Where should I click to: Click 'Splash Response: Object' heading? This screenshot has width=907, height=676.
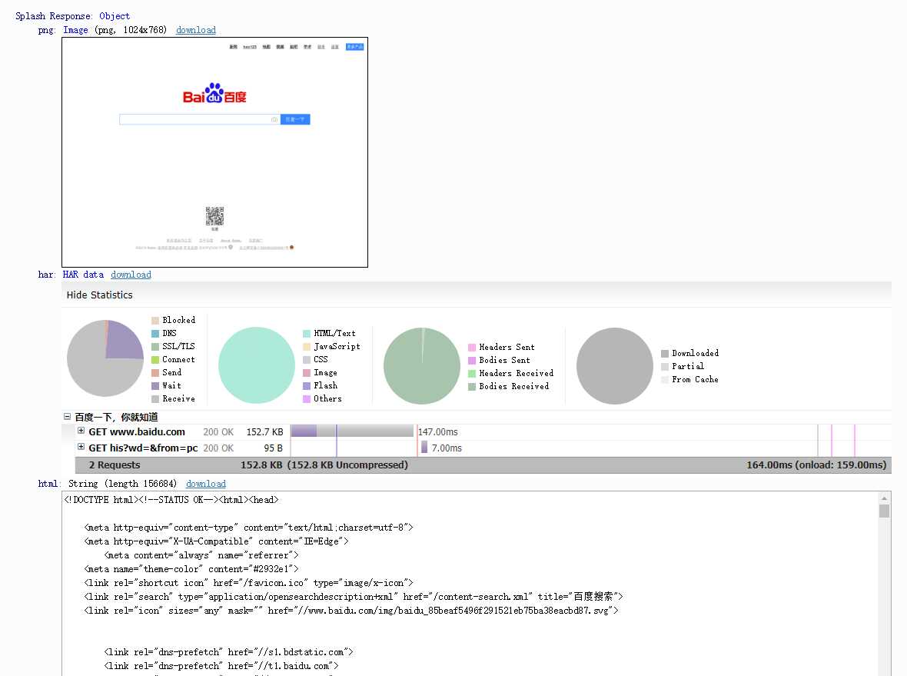[x=72, y=16]
